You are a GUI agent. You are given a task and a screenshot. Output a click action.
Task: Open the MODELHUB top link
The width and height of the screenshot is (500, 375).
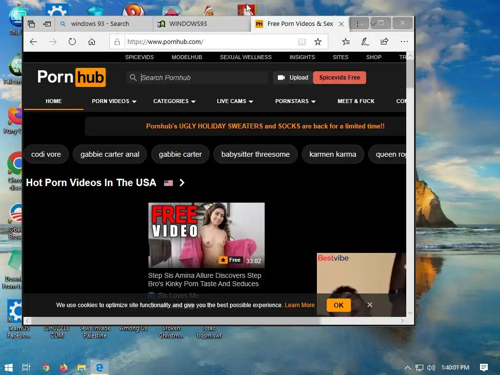[x=187, y=57]
